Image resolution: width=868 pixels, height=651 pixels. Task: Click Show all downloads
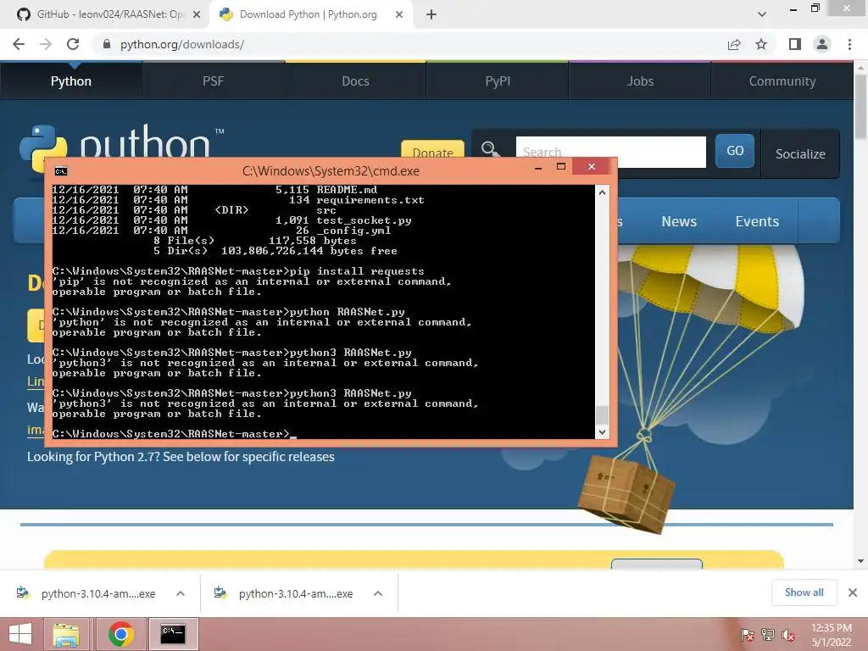coord(804,593)
